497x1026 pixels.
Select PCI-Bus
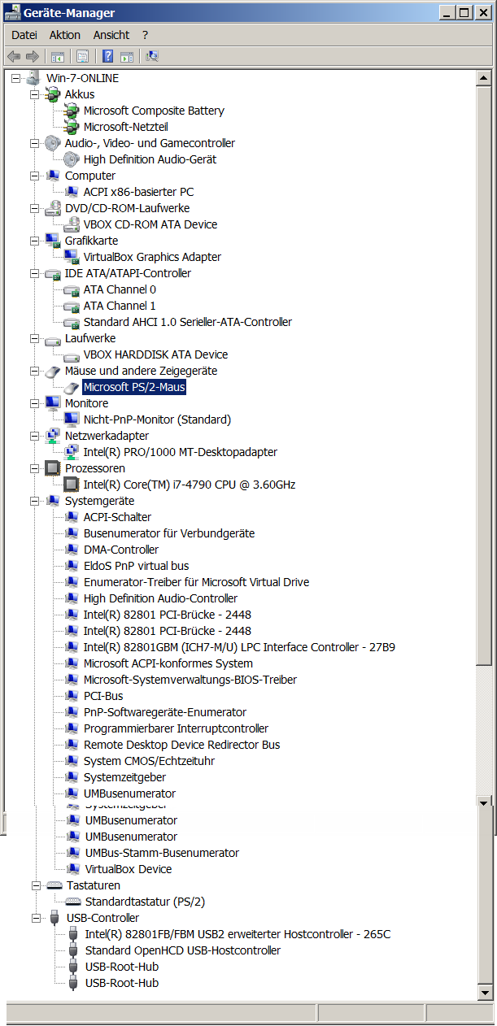coord(103,696)
